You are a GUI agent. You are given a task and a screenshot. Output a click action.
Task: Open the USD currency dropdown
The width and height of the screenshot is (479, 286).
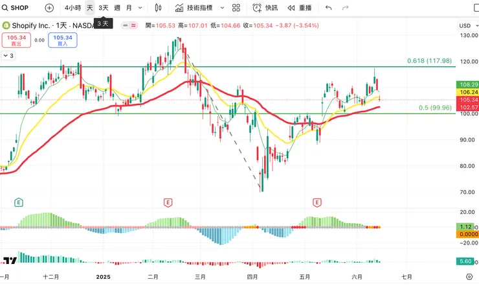pos(468,26)
